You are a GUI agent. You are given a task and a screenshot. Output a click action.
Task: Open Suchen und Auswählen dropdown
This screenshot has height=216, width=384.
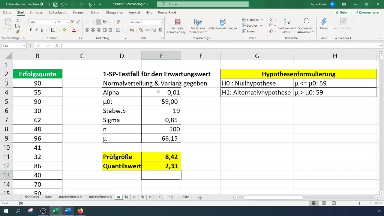coord(305,26)
